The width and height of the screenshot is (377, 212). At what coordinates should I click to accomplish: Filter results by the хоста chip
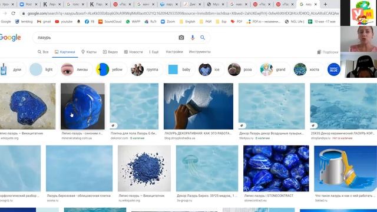point(308,69)
